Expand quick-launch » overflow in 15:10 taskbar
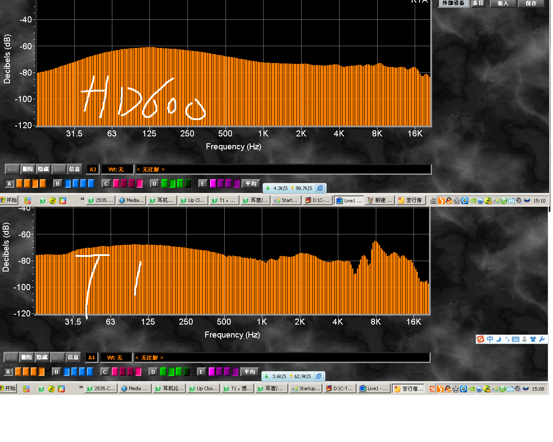This screenshot has height=442, width=553. pyautogui.click(x=82, y=199)
